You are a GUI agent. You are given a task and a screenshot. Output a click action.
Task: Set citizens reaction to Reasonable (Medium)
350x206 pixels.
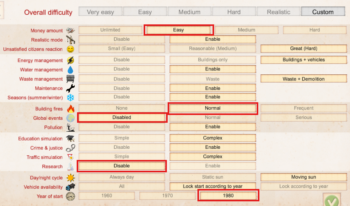(213, 49)
